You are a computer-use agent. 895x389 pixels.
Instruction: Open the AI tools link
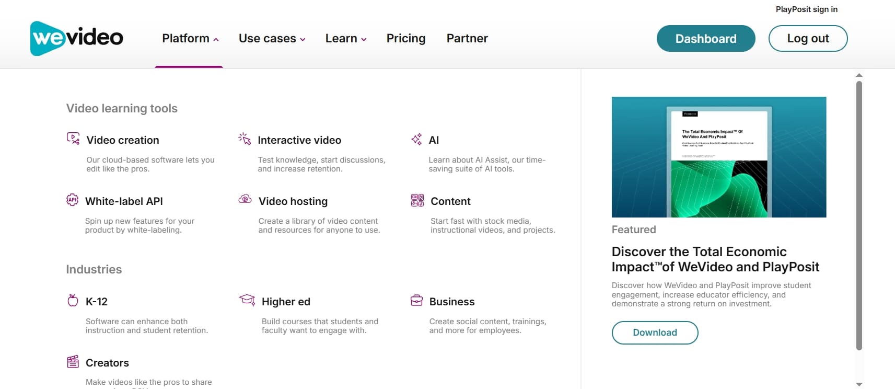coord(434,140)
